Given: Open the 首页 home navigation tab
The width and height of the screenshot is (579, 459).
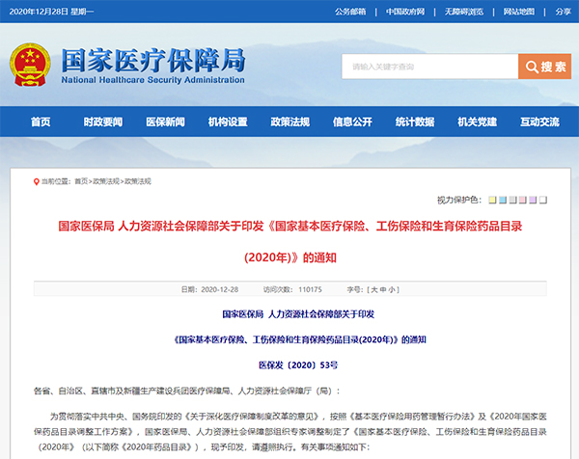Looking at the screenshot, I should [40, 122].
